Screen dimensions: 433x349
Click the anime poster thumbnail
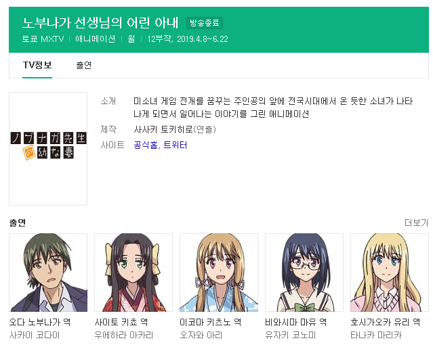pos(48,149)
